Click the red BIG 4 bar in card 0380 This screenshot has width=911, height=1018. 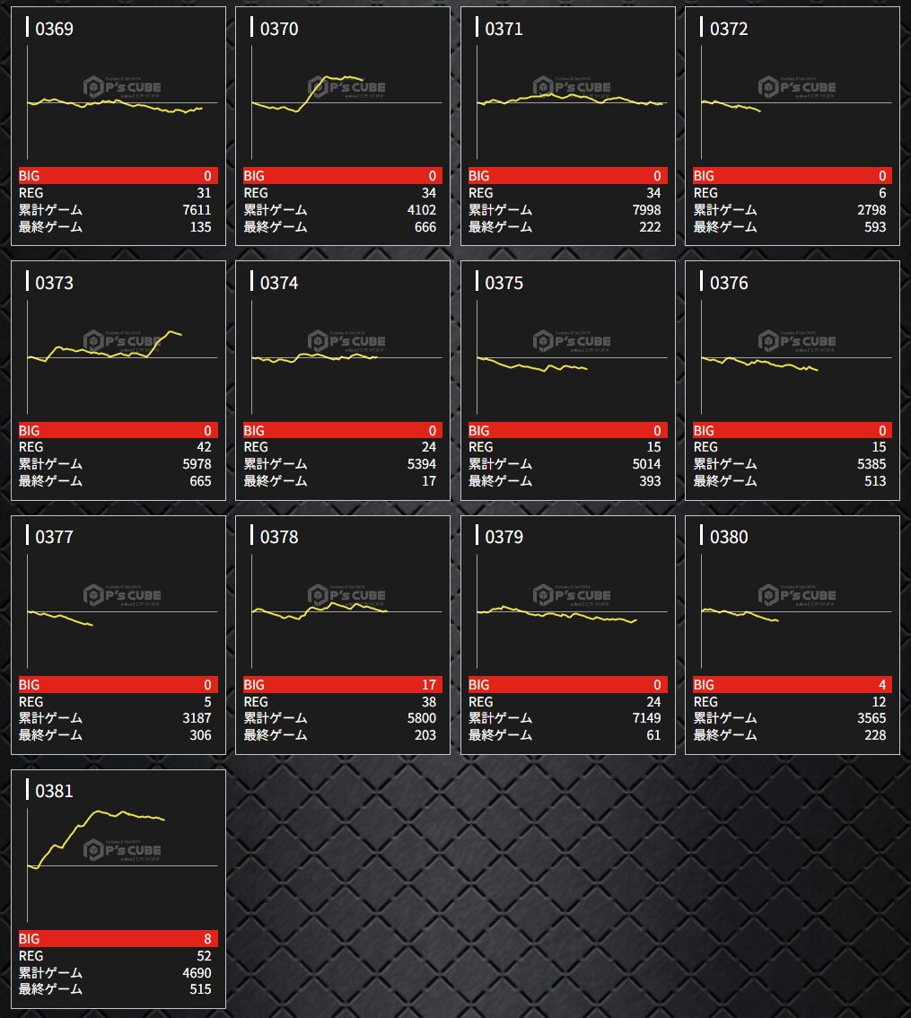tap(793, 684)
